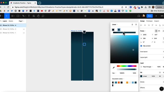
Task: Click the Share button
Action: coord(150,16)
